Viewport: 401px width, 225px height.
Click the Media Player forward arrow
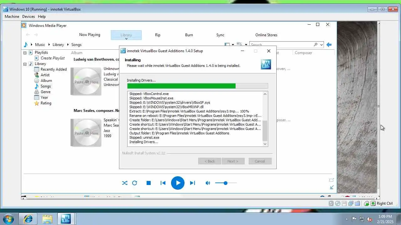[x=36, y=35]
